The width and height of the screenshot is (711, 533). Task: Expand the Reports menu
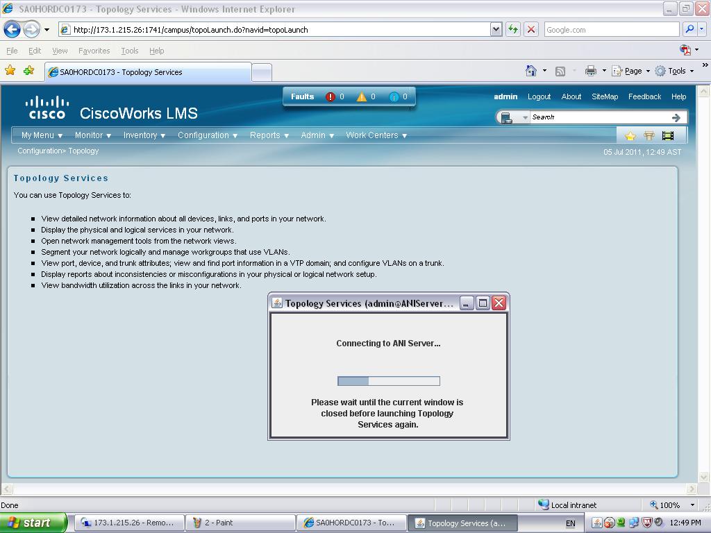pyautogui.click(x=269, y=135)
